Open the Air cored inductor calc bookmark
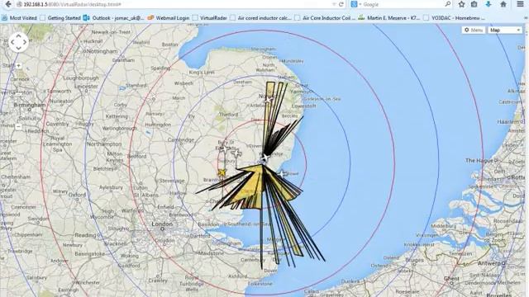This screenshot has width=529, height=297. point(260,18)
